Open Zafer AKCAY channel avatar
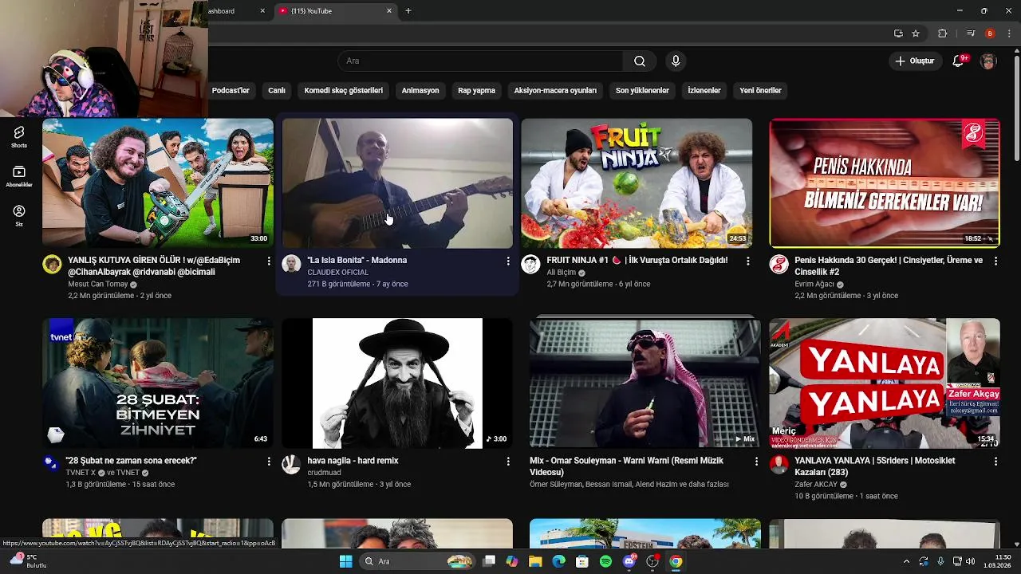This screenshot has width=1021, height=574. 779,465
